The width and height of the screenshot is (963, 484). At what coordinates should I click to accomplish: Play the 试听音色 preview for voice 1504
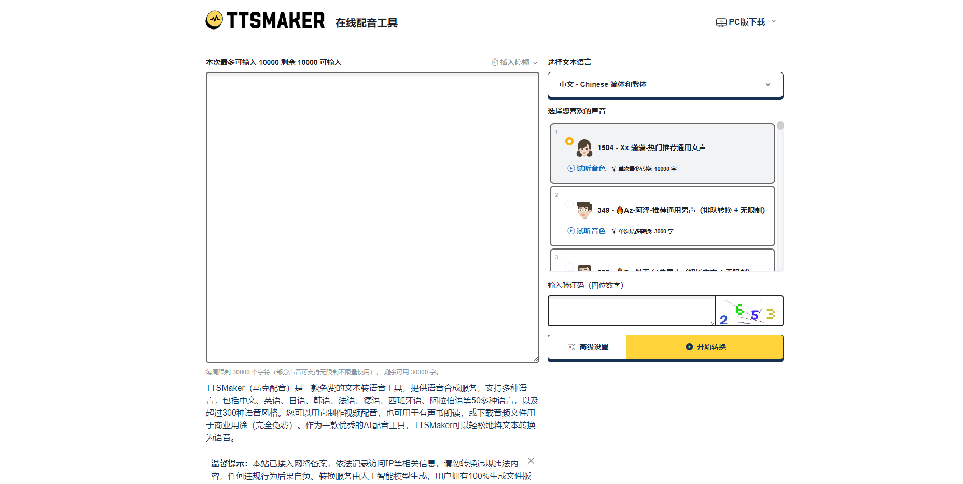[587, 169]
